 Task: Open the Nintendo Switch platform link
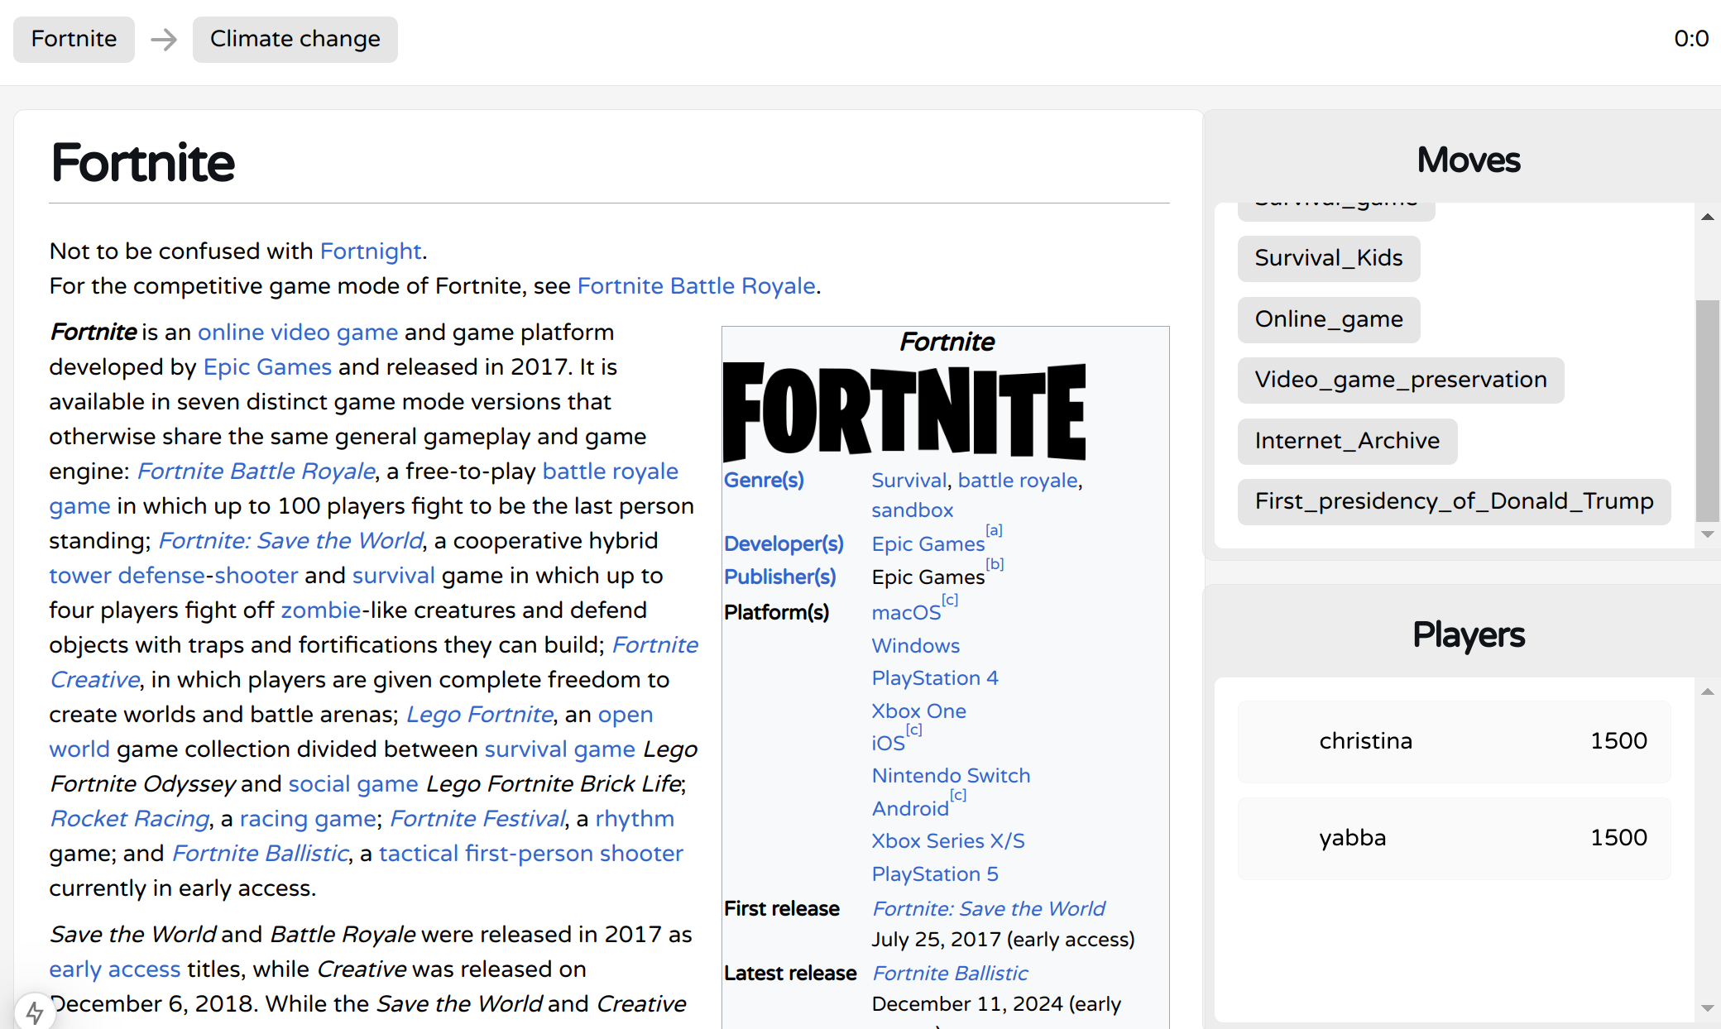[x=951, y=776]
